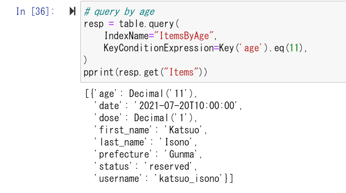This screenshot has width=346, height=193.
Task: Click the run cell play icon
Action: click(x=73, y=12)
